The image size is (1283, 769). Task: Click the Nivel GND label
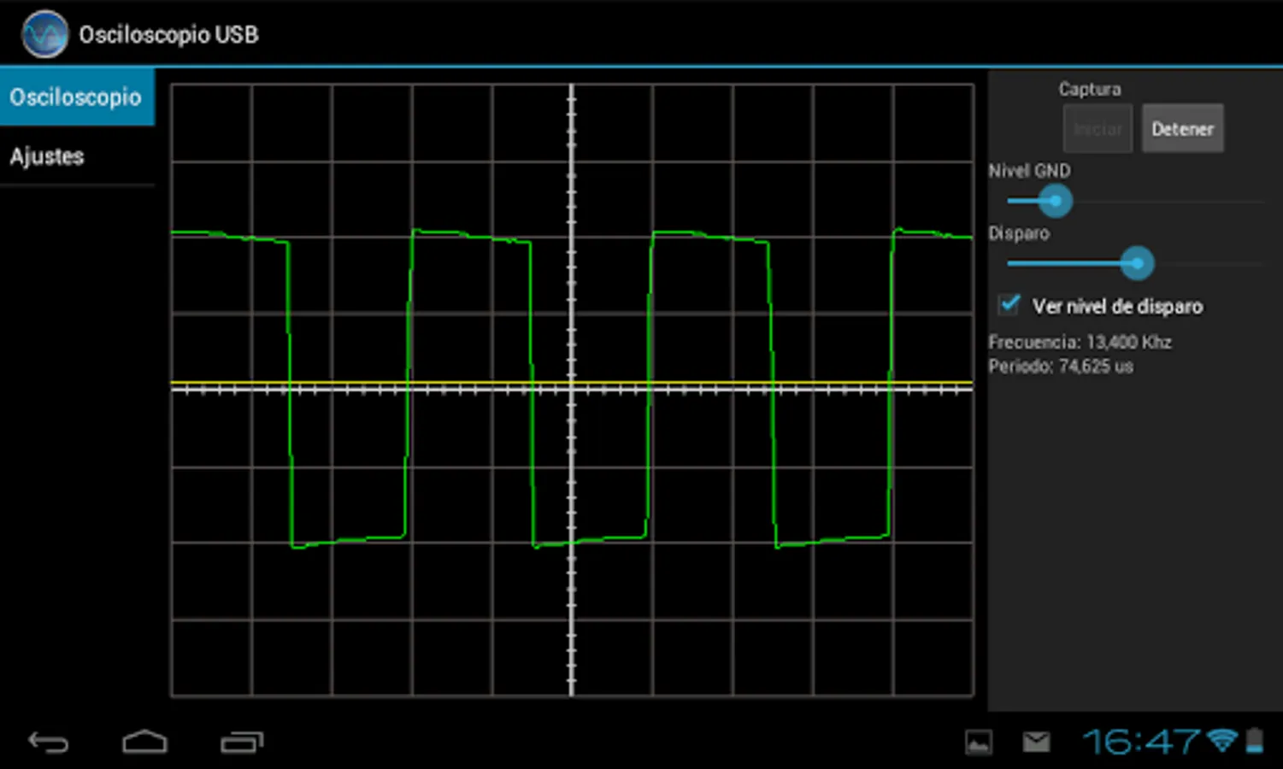click(1029, 171)
